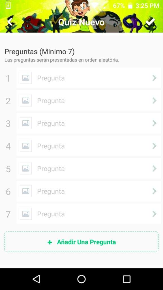Viewport: 163px width, 290px height.
Task: Tap the back arrow in header
Action: pos(10,22)
